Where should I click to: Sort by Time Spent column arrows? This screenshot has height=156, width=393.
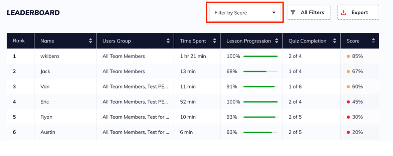(215, 41)
